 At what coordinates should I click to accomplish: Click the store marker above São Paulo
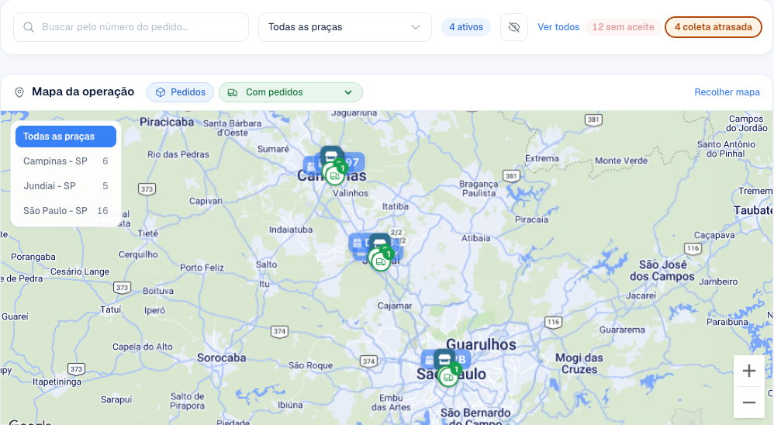coord(444,358)
